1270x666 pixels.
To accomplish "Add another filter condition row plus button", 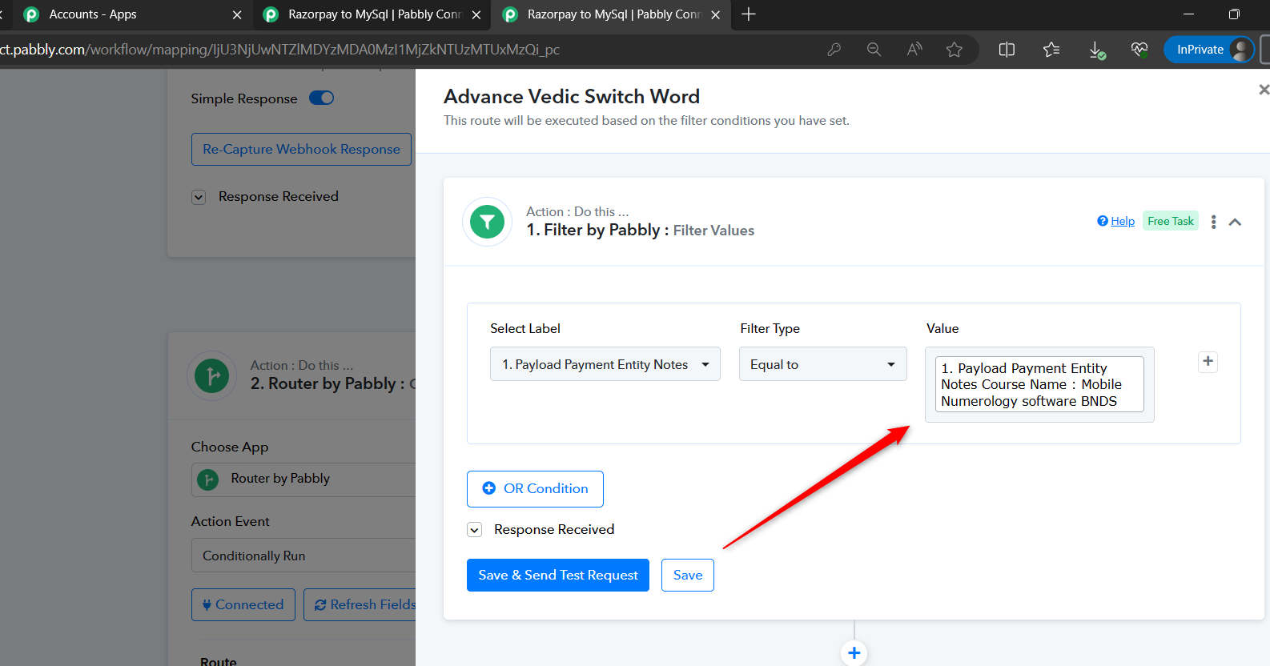I will coord(1208,362).
